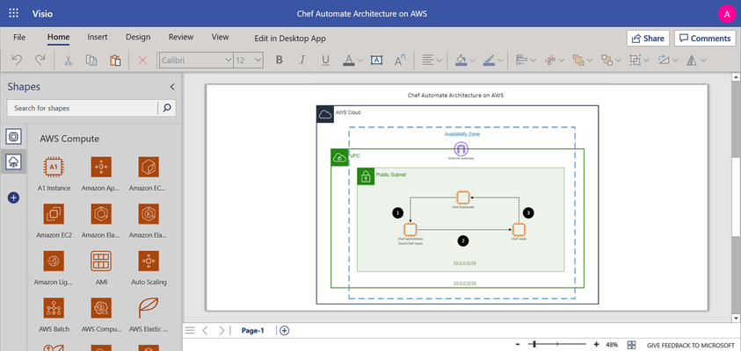Switch to the Design tab
This screenshot has width=741, height=351.
138,37
